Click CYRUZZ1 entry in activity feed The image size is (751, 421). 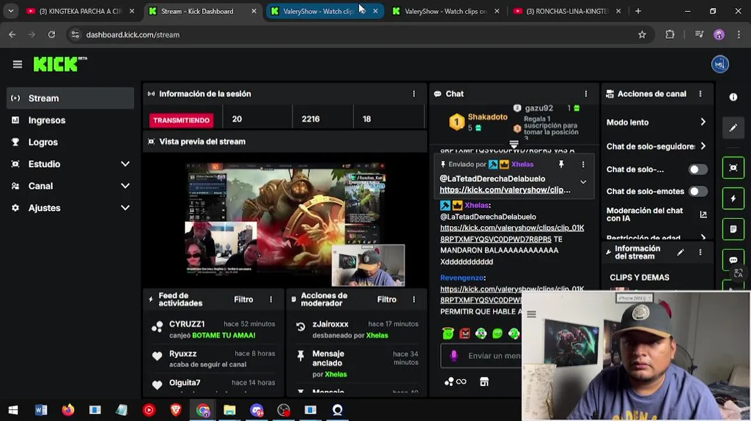click(x=213, y=329)
